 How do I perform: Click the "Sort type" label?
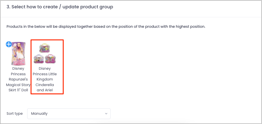pyautogui.click(x=15, y=114)
